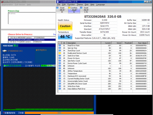Click the Power On Hours 12206 hours field
The height and width of the screenshot is (115, 153).
pos(143,35)
